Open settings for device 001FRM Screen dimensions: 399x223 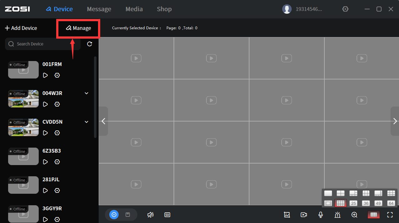tap(57, 75)
